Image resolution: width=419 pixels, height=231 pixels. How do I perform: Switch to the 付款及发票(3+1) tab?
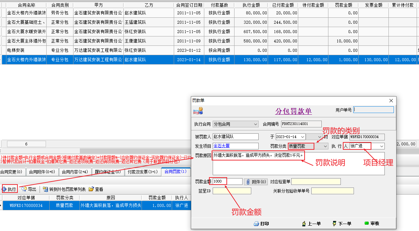(x=143, y=172)
